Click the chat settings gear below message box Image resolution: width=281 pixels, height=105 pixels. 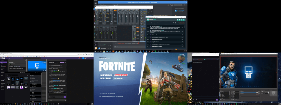(49, 97)
